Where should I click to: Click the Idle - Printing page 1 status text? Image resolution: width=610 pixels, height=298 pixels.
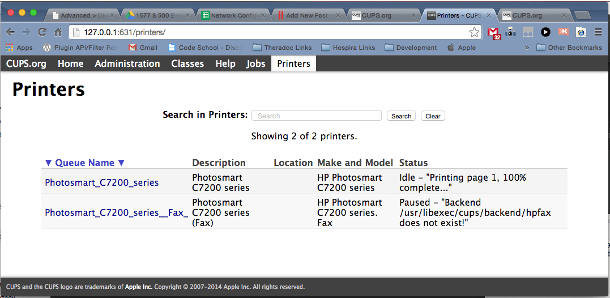click(x=463, y=183)
